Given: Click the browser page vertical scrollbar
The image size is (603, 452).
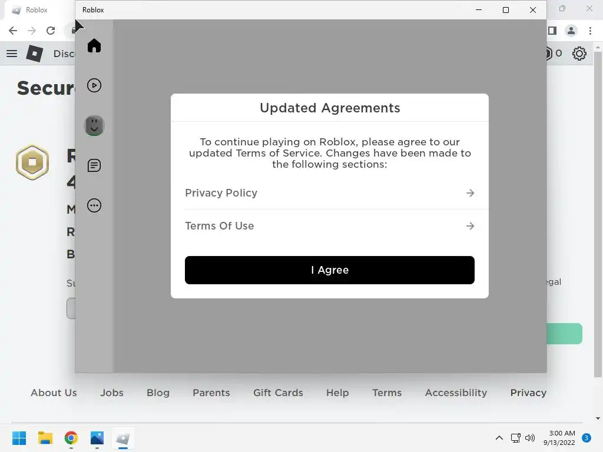Looking at the screenshot, I should [598, 214].
